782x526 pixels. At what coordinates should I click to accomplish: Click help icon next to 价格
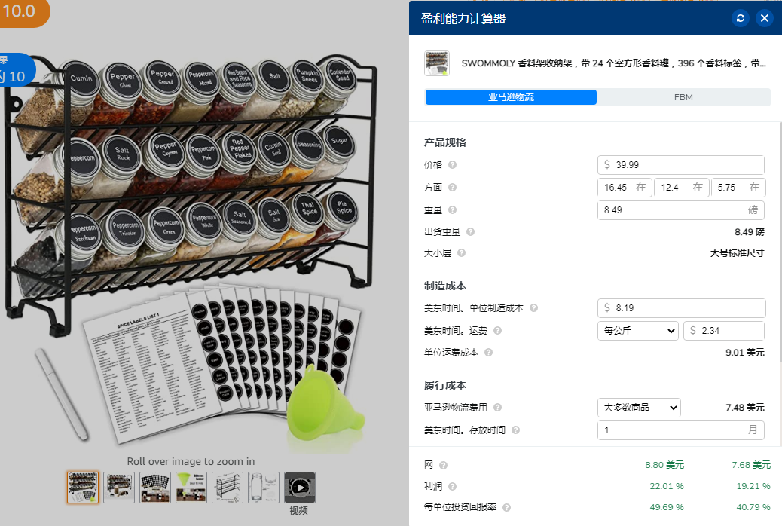[x=452, y=165]
